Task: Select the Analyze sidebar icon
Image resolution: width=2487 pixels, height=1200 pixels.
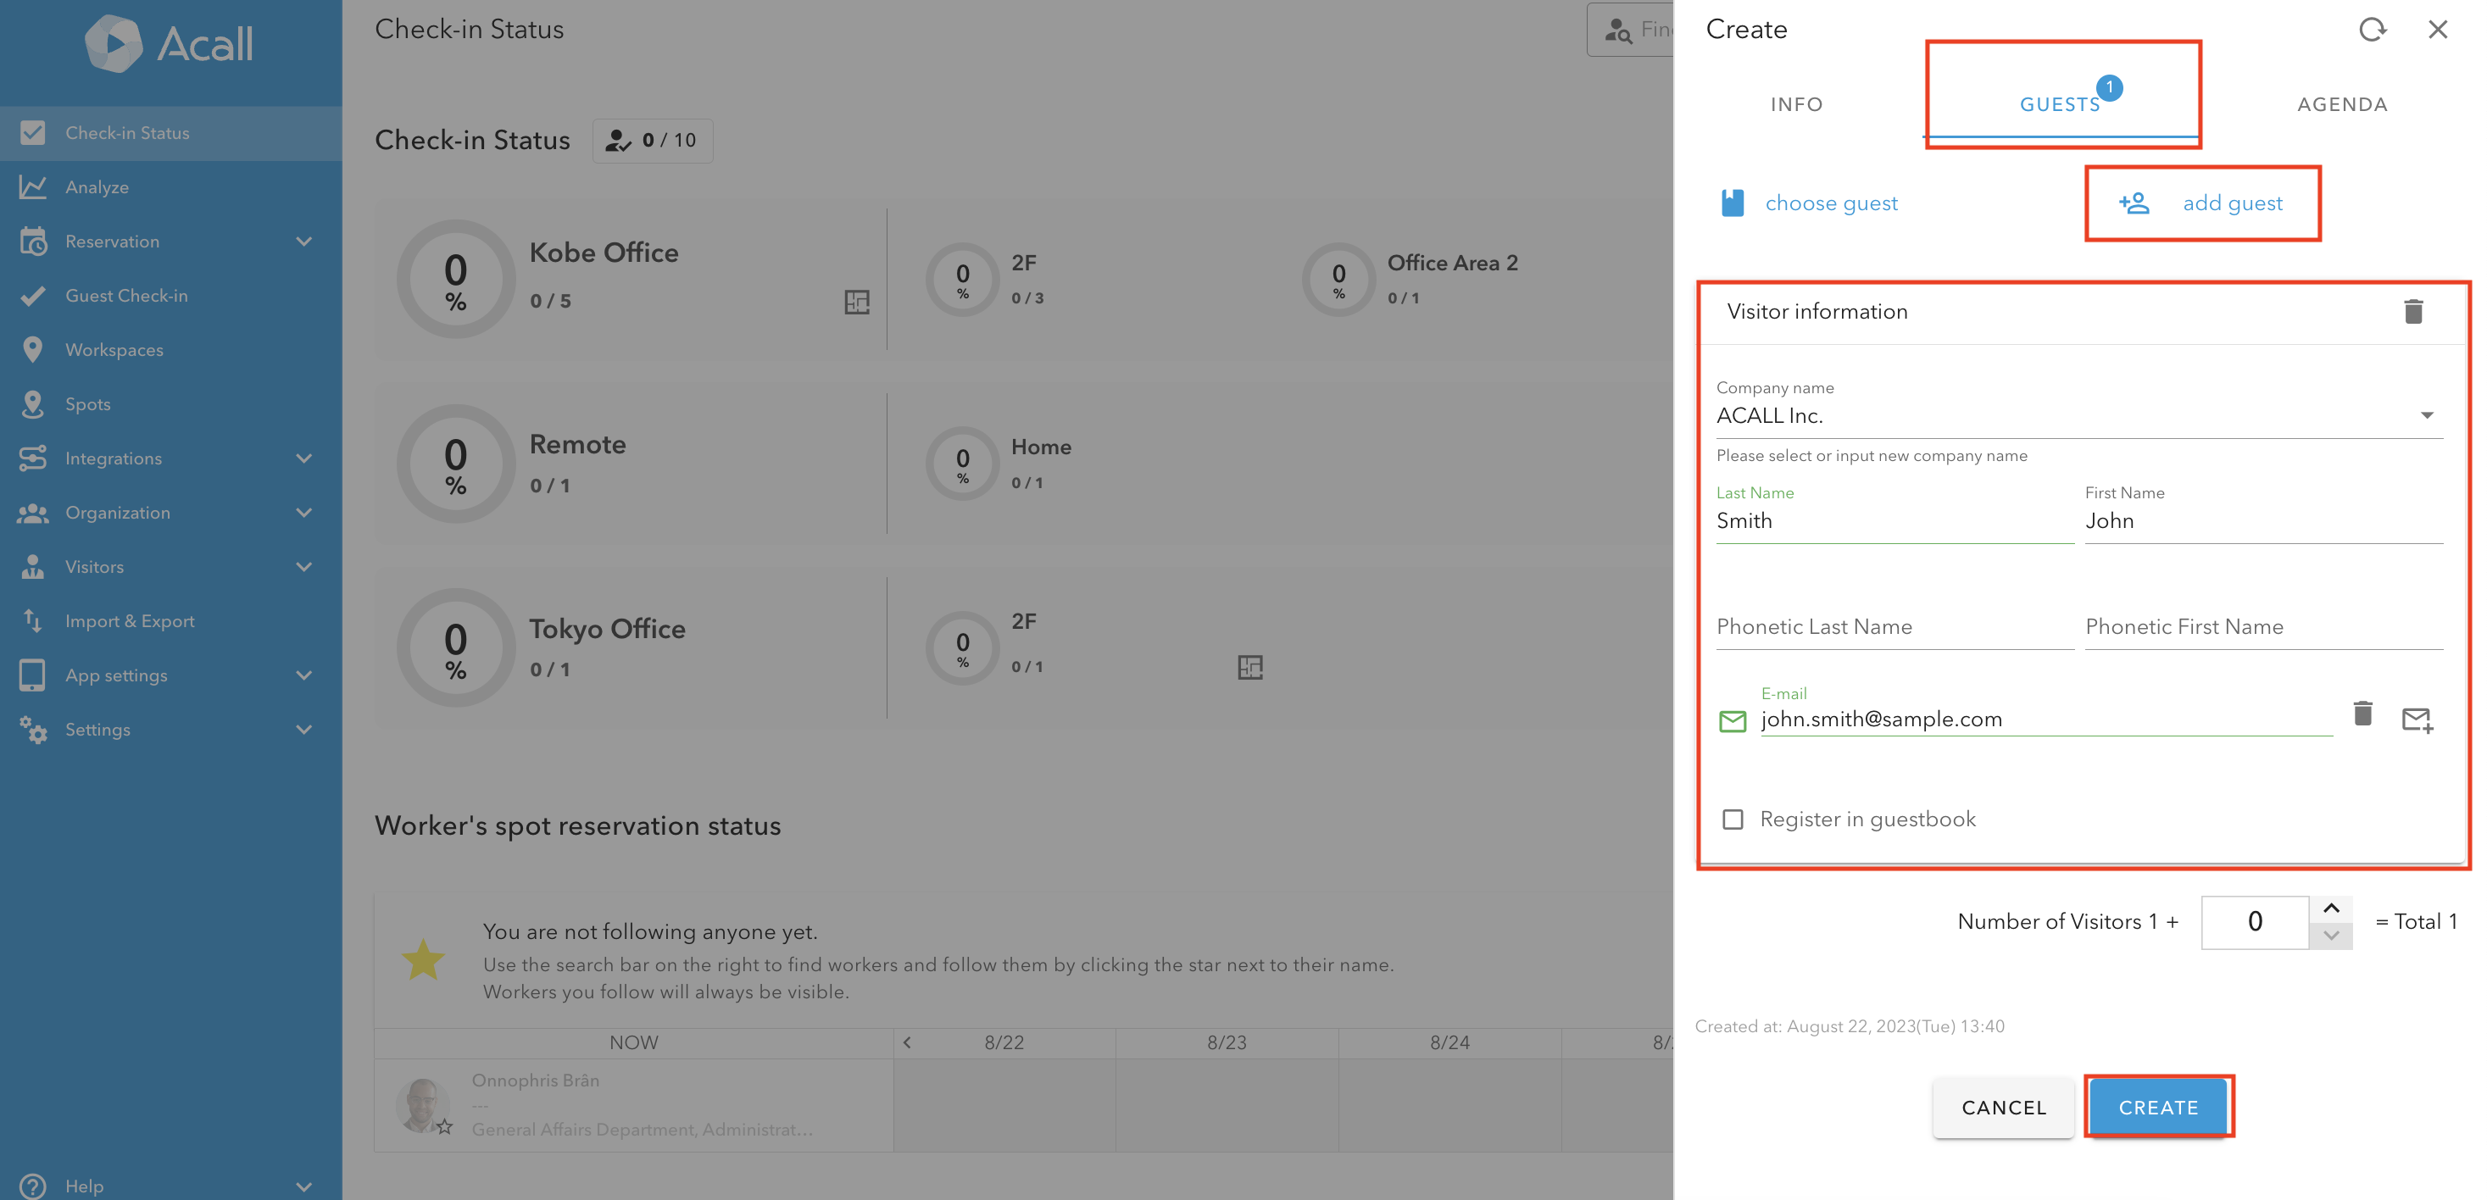Action: click(33, 186)
